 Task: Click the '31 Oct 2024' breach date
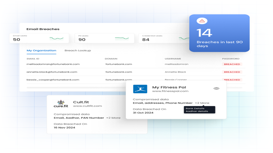point(143,113)
